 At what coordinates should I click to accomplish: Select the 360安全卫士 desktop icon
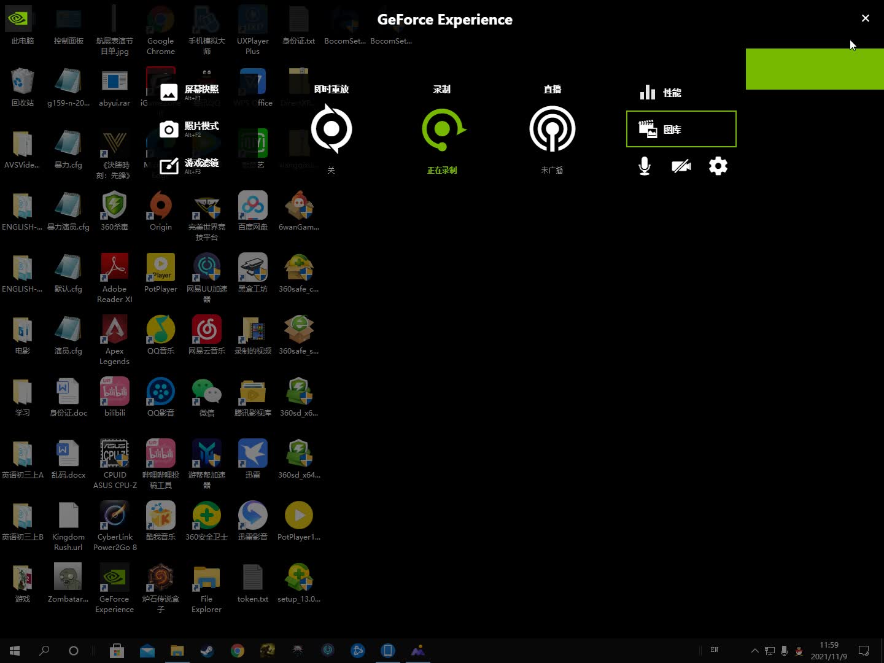pyautogui.click(x=207, y=521)
